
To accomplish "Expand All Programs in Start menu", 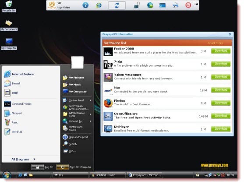I will pos(23,159).
